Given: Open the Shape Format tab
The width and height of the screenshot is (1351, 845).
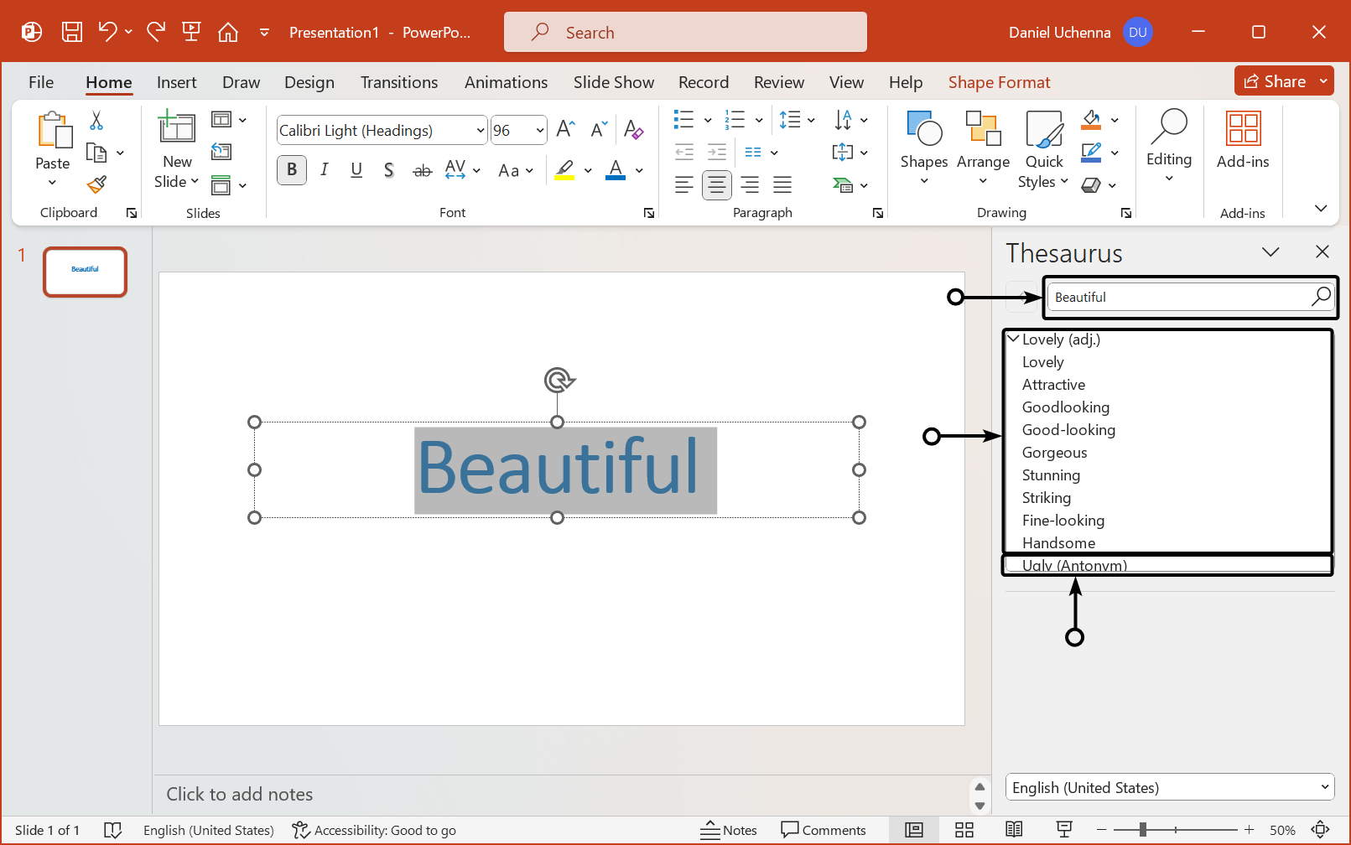Looking at the screenshot, I should click(x=999, y=82).
